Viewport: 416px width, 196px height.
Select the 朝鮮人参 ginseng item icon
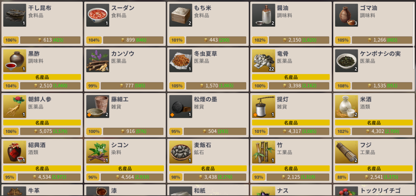15,106
